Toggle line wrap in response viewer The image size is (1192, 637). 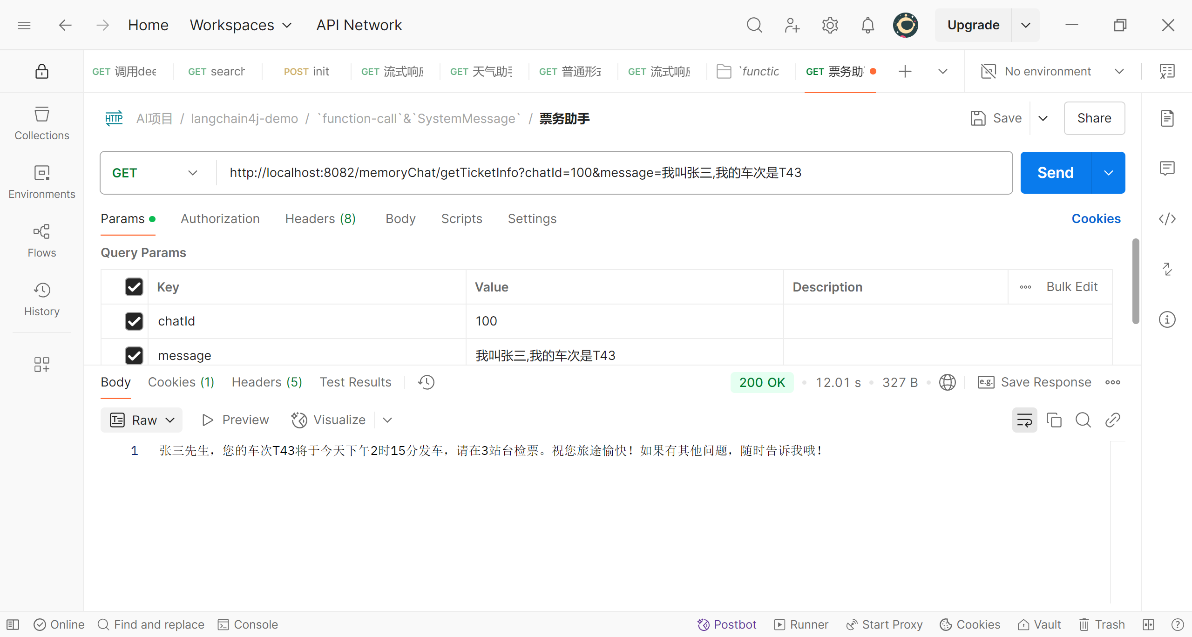coord(1024,420)
